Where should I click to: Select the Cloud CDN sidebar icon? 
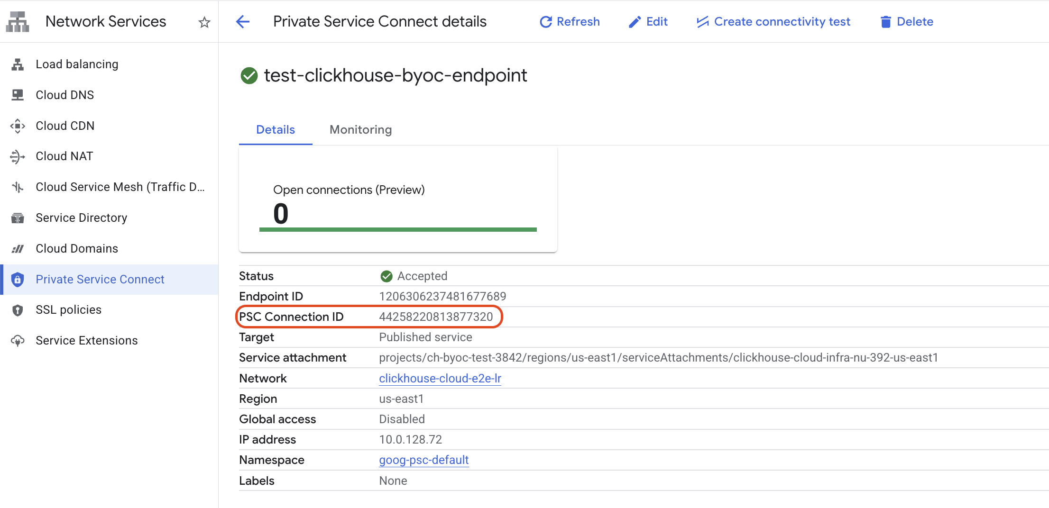[17, 126]
